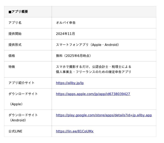Screen dimensions: 164x143
Task: Click the 提供形式 label cell
Action: click(x=15, y=45)
